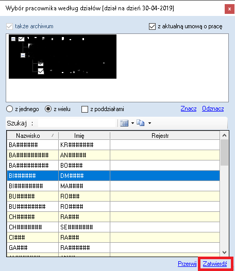The image size is (235, 271).
Task: Open dropdown arrow next to grid icon
Action: click(x=132, y=123)
